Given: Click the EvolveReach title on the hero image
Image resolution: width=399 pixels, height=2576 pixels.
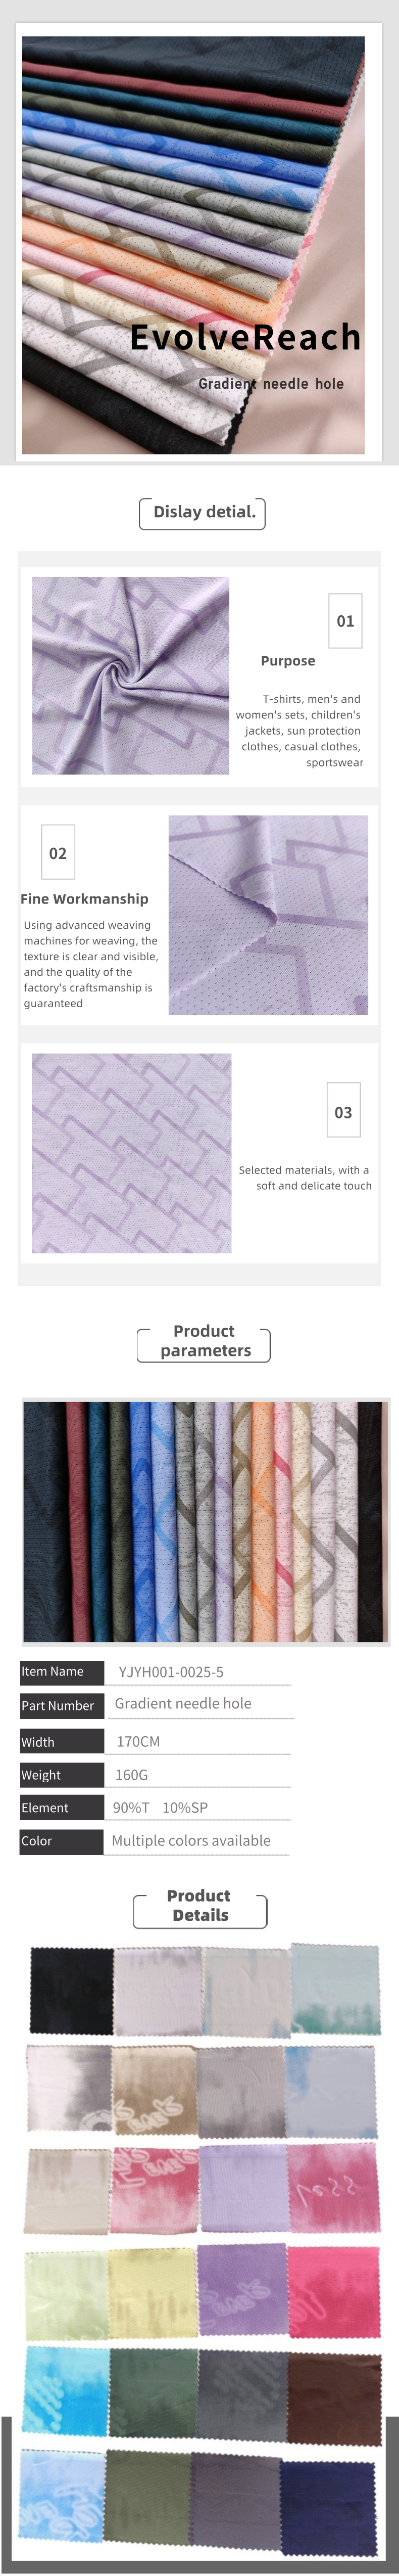Looking at the screenshot, I should 245,337.
